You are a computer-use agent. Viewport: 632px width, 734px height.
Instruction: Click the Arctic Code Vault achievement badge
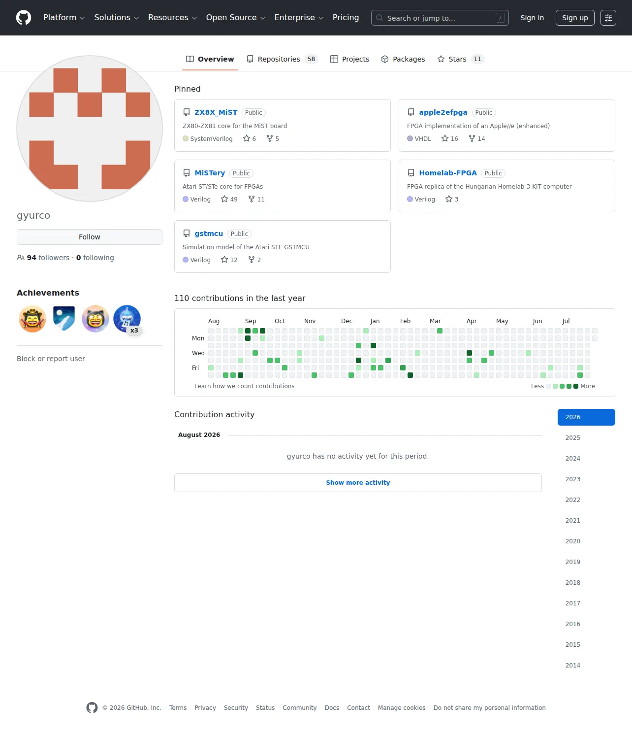point(64,319)
